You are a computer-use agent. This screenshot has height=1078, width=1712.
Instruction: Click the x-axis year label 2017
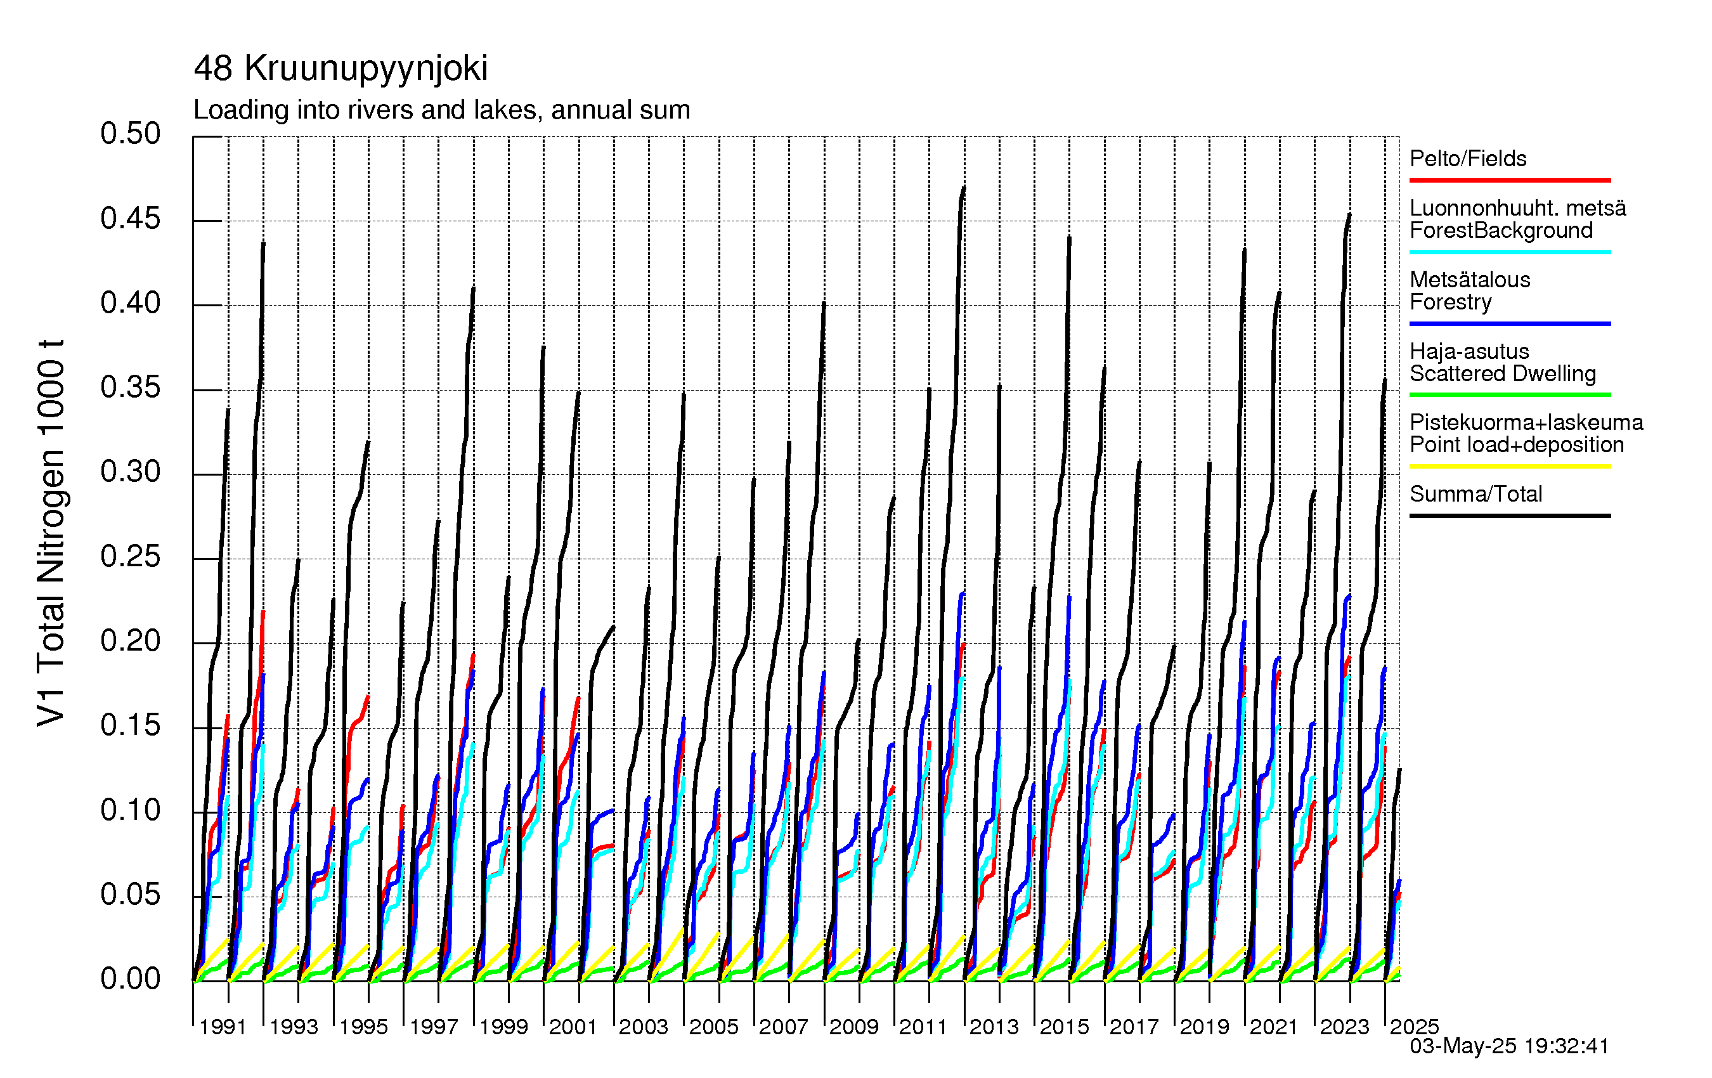(x=1134, y=1027)
